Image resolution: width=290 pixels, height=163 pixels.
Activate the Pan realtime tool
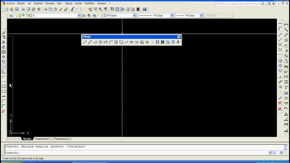pyautogui.click(x=90, y=9)
